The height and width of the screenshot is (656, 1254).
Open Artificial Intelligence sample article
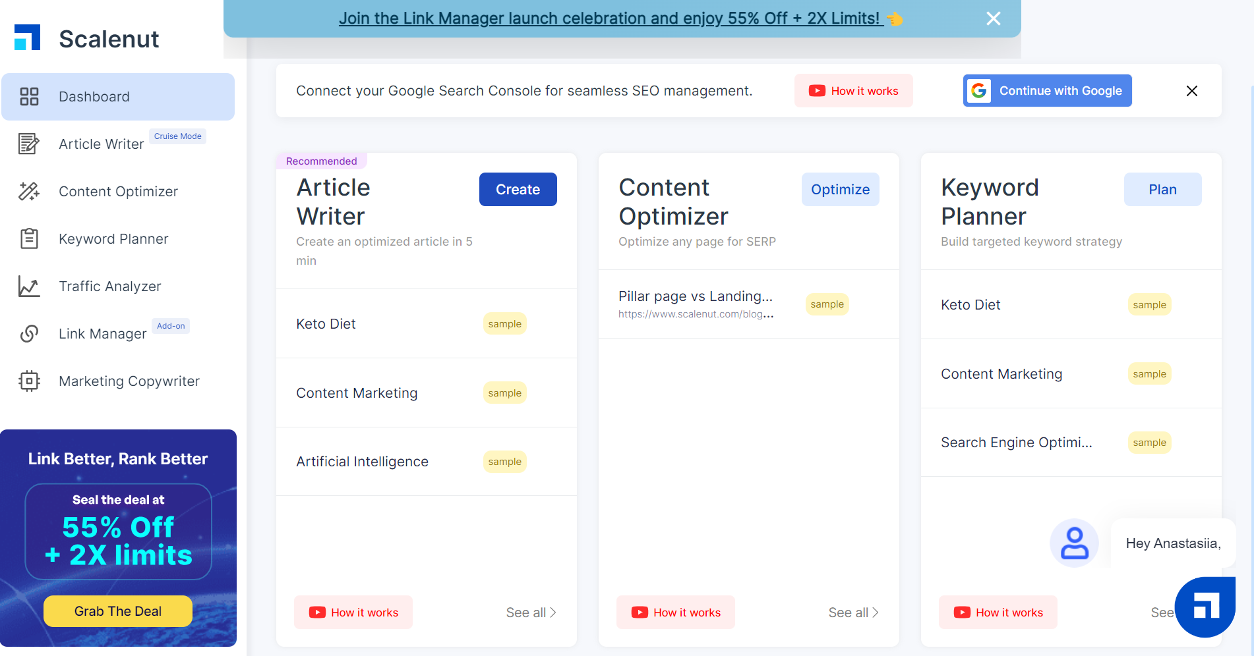coord(427,462)
